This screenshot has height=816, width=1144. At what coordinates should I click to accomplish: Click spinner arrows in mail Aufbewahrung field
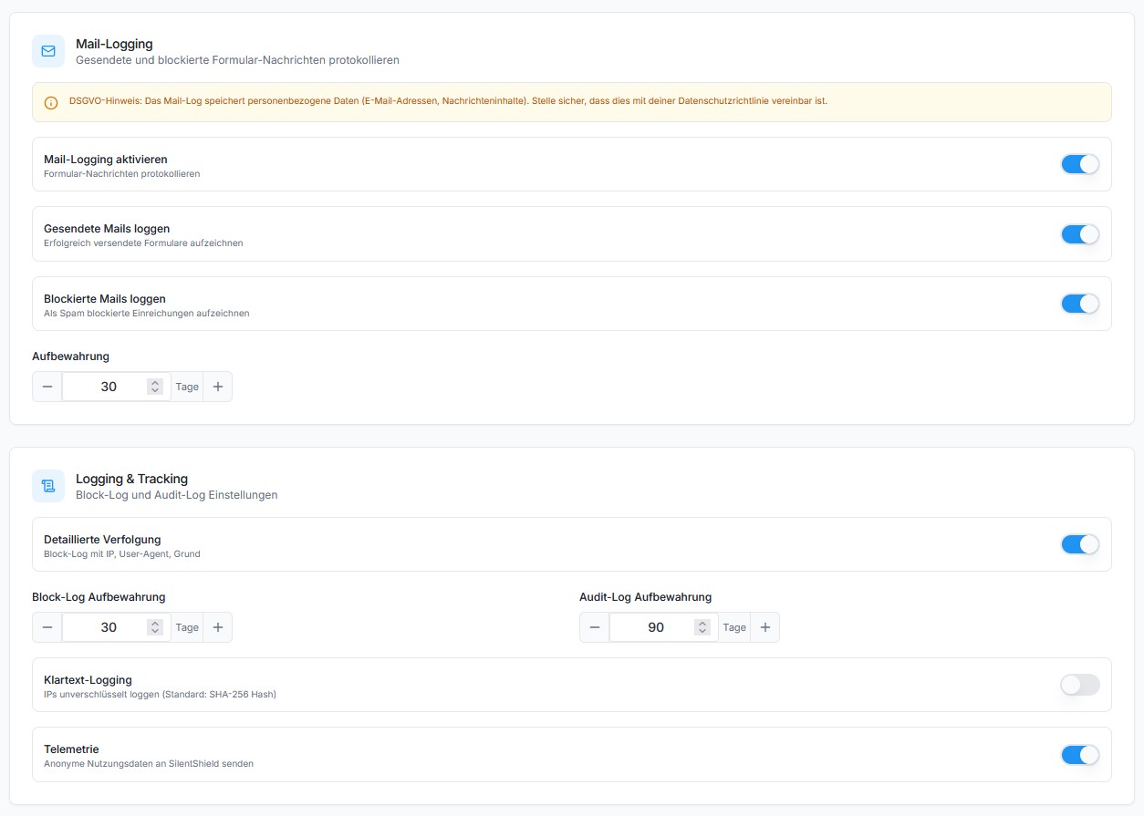(x=155, y=387)
